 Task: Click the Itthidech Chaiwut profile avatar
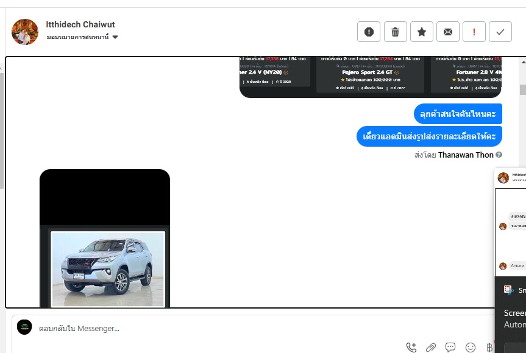tap(25, 32)
